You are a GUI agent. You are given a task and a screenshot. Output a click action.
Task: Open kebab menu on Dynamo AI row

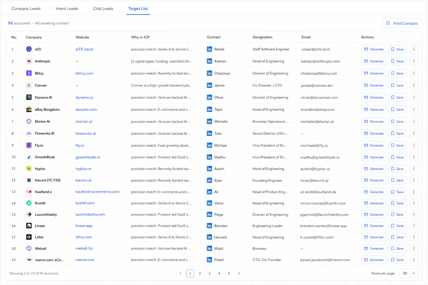[x=414, y=97]
